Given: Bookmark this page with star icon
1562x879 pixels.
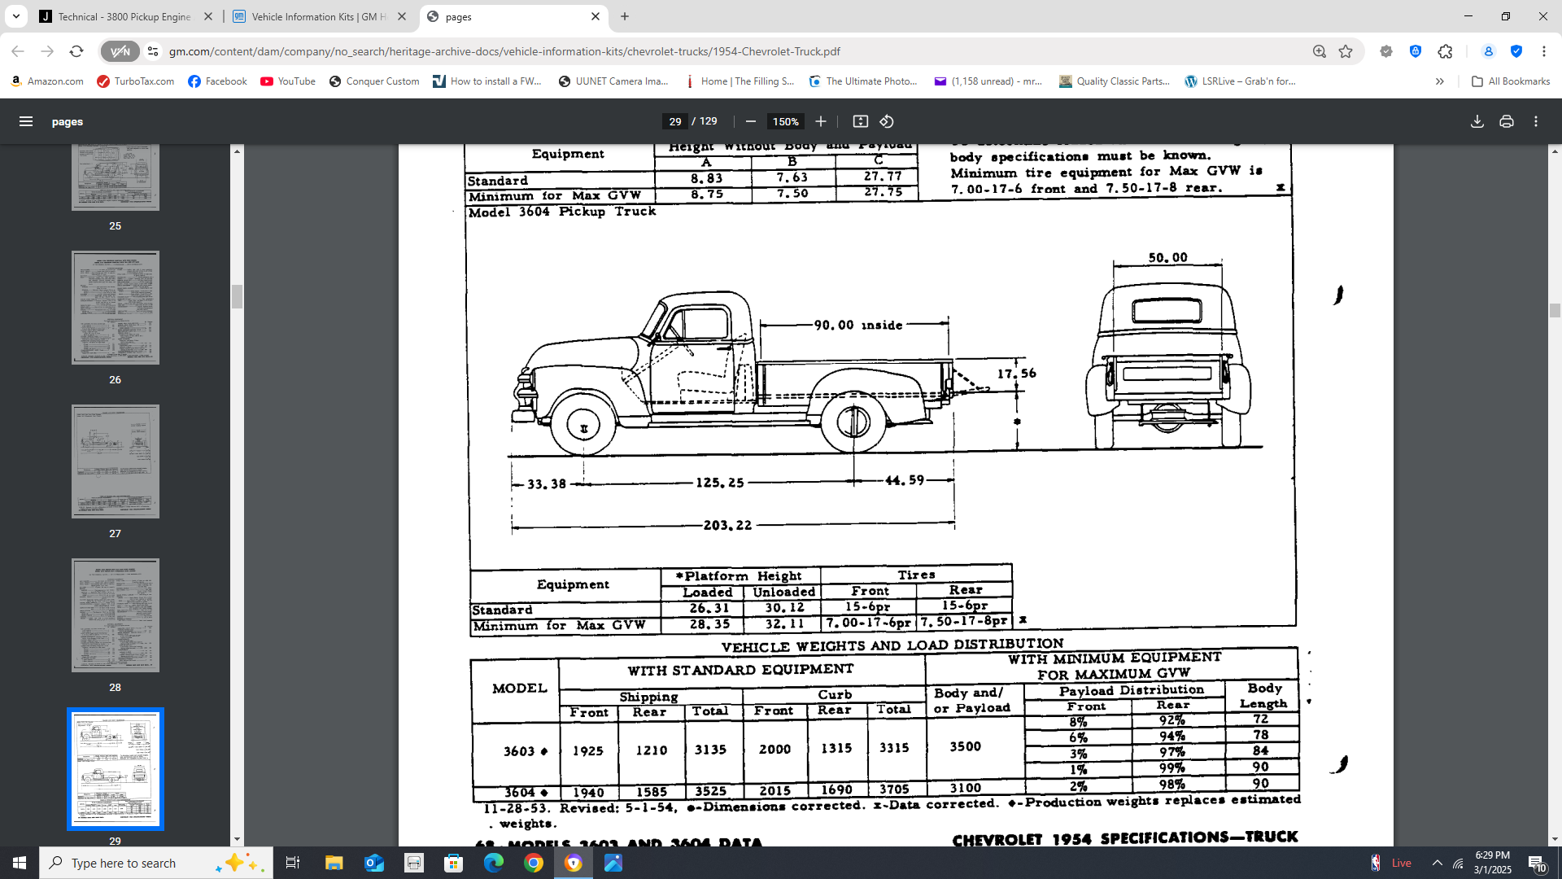Looking at the screenshot, I should (1346, 51).
